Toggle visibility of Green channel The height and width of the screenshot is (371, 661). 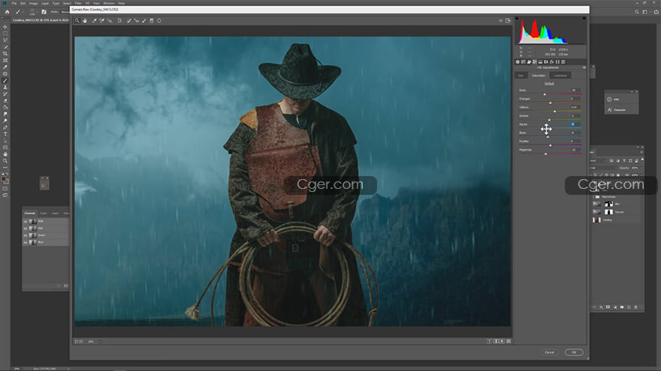pyautogui.click(x=26, y=235)
